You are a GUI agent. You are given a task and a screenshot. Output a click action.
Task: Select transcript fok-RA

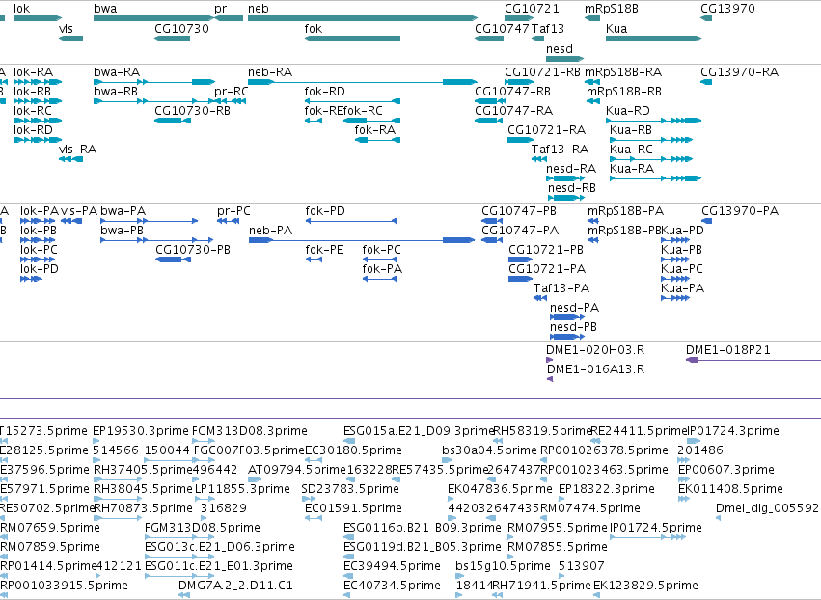tap(375, 130)
